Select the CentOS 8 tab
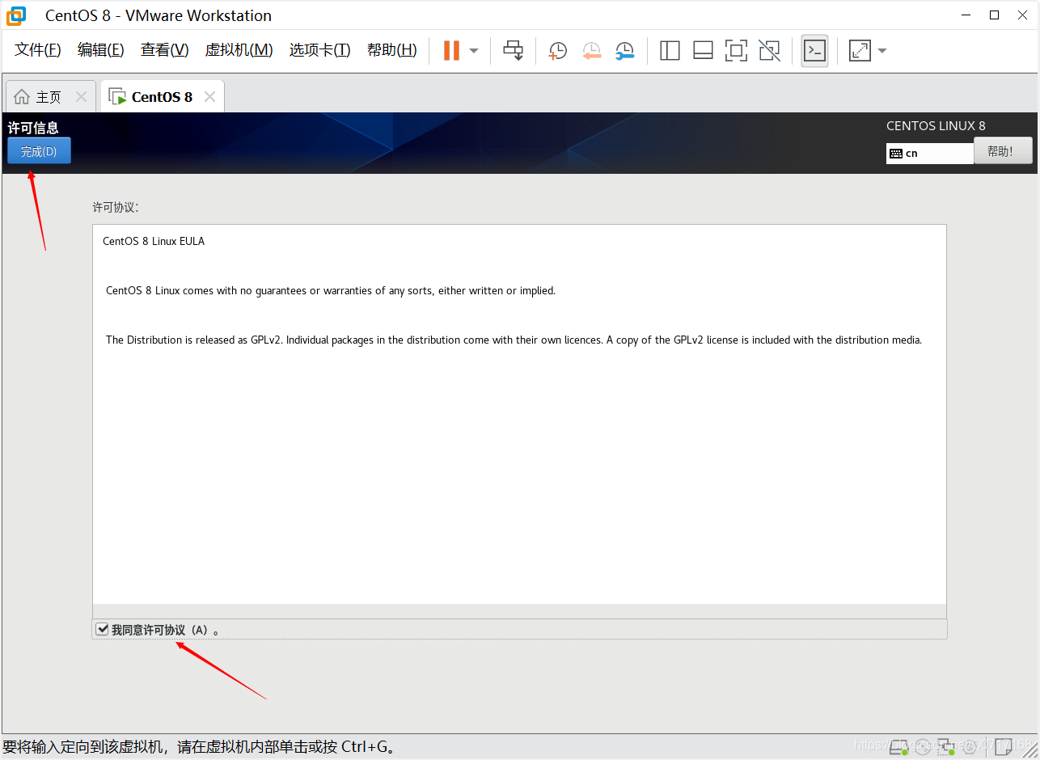The height and width of the screenshot is (760, 1040). click(162, 97)
